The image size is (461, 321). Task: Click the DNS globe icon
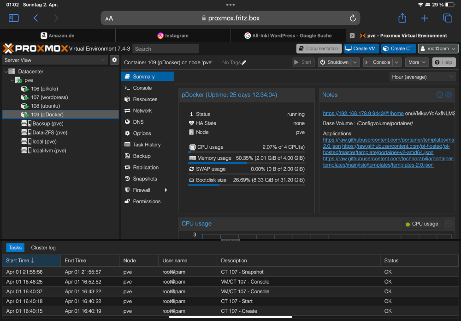click(127, 122)
